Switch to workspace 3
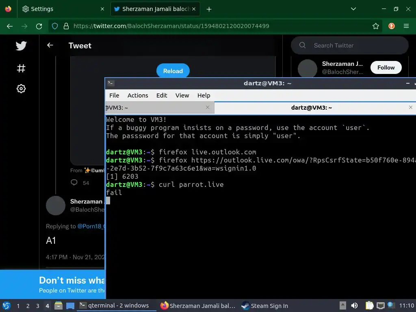The width and height of the screenshot is (416, 312). pyautogui.click(x=38, y=306)
